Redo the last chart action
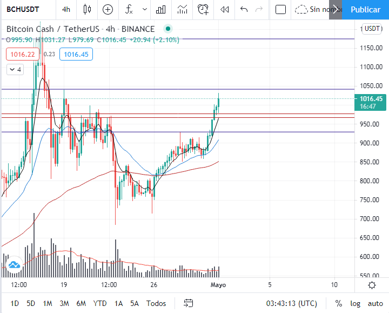The image size is (389, 313). click(259, 9)
